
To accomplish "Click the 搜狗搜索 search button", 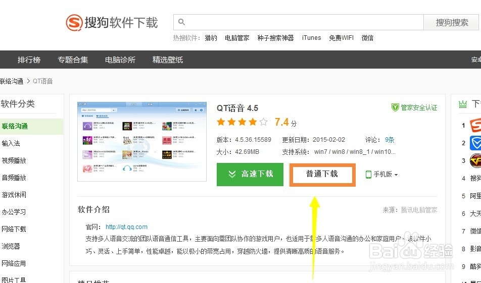I will click(451, 22).
